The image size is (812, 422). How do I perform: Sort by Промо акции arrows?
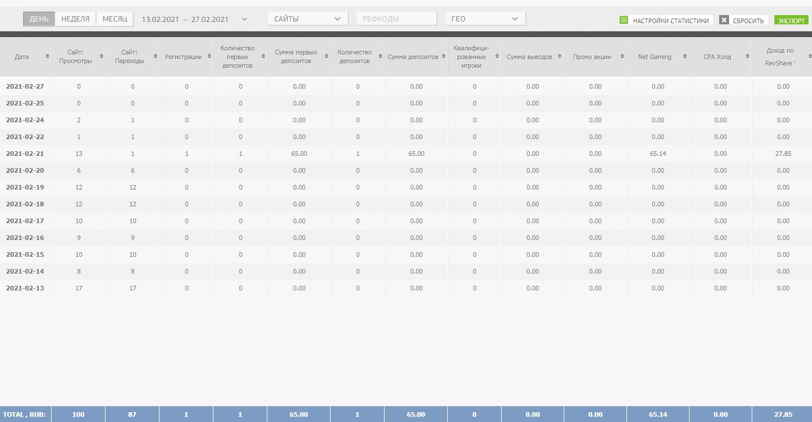(x=622, y=57)
